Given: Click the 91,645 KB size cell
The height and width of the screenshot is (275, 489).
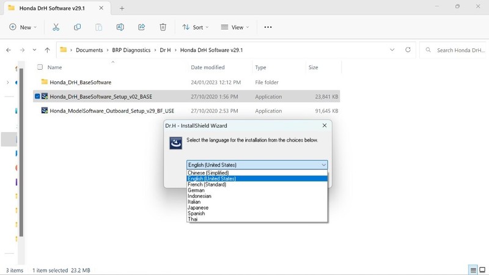Looking at the screenshot, I should tap(326, 111).
